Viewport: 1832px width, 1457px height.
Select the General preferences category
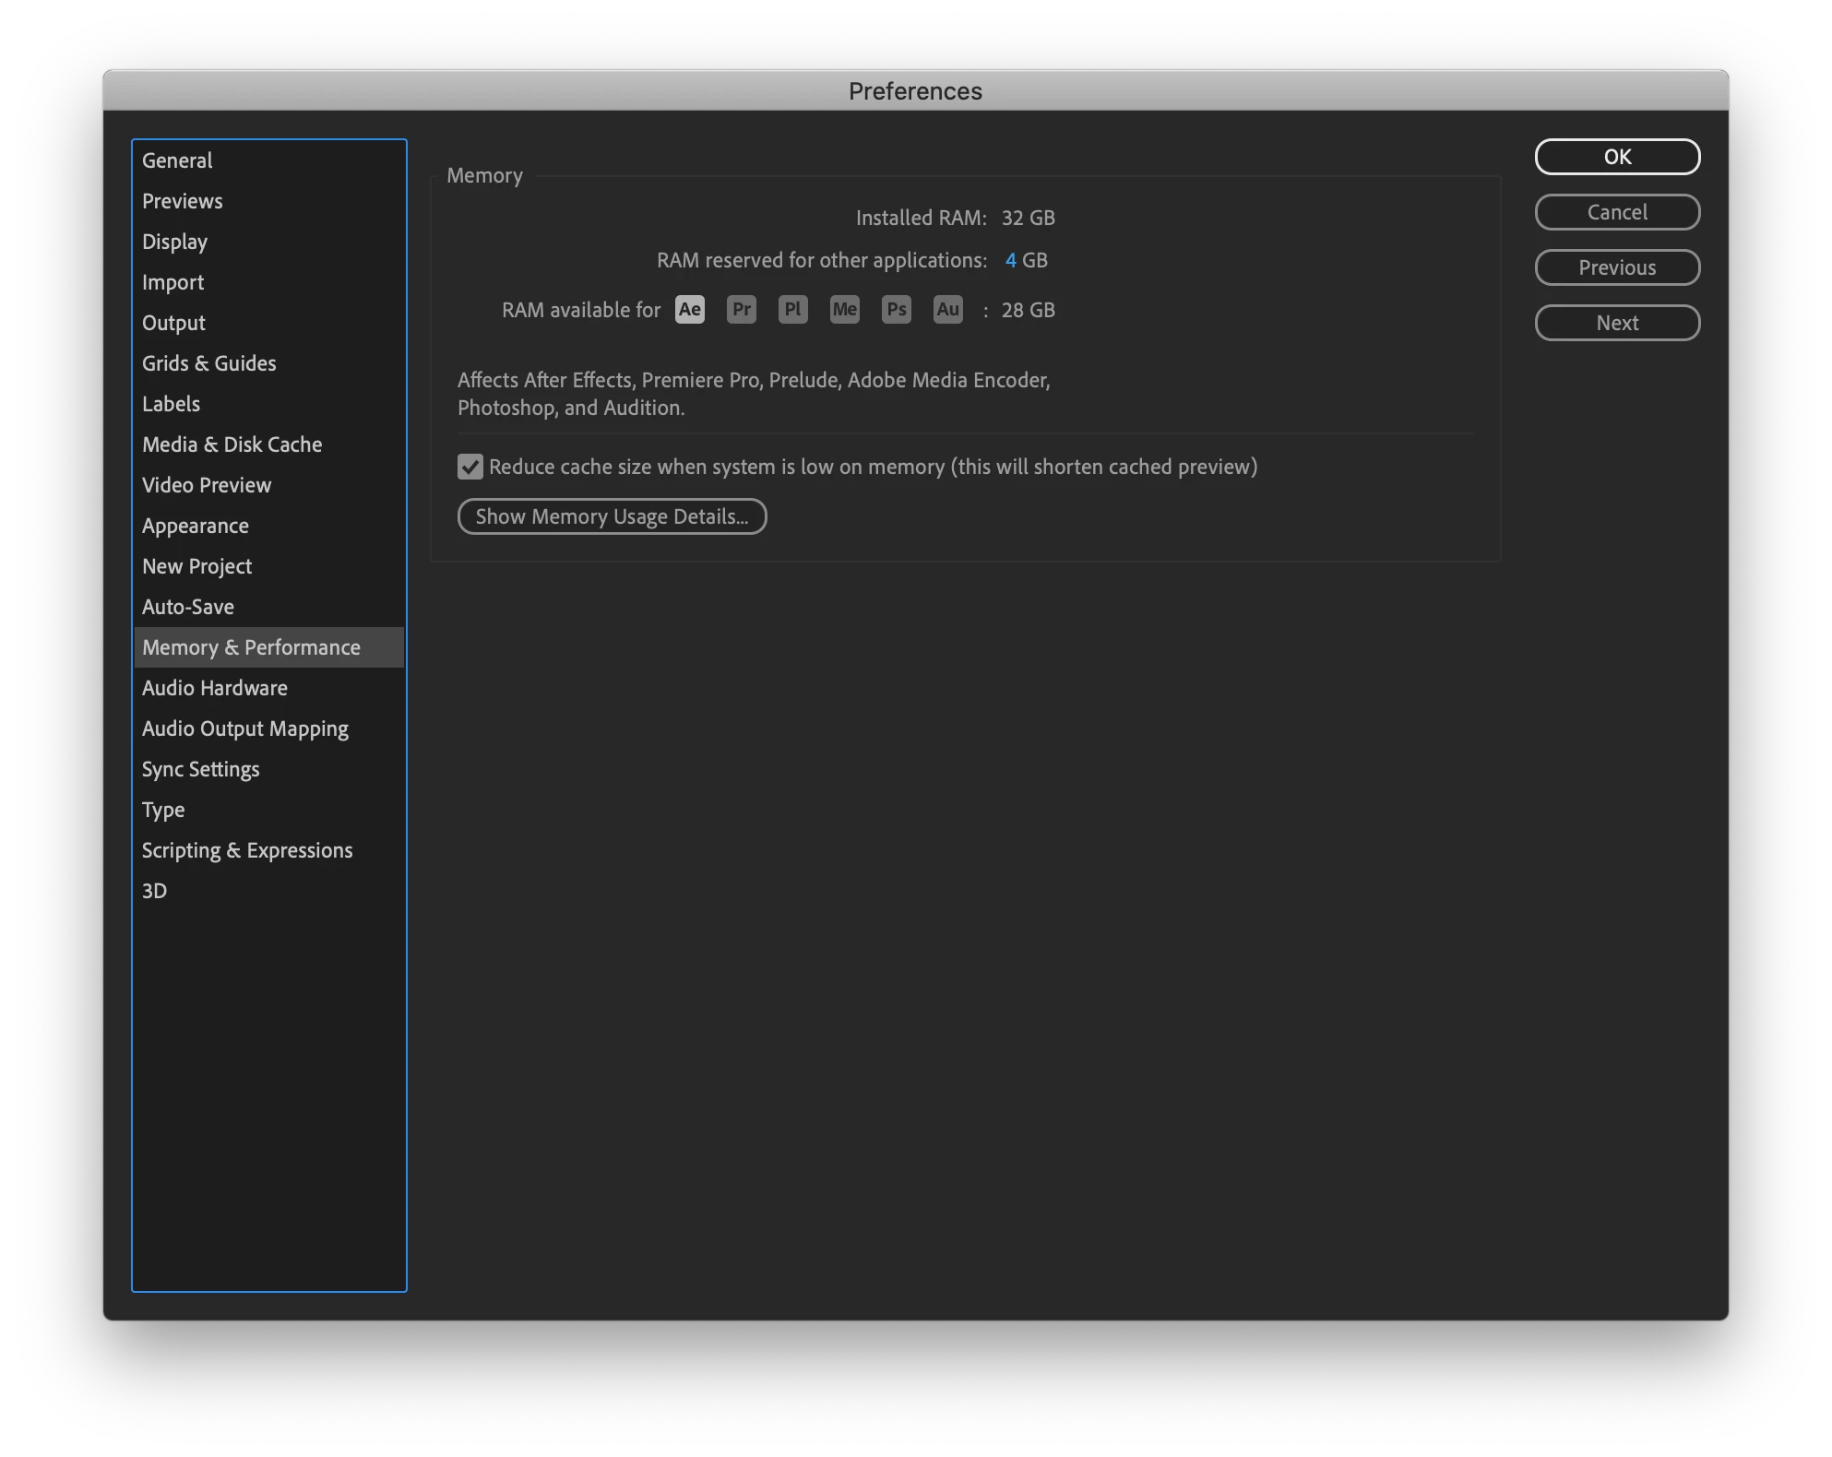click(x=177, y=160)
